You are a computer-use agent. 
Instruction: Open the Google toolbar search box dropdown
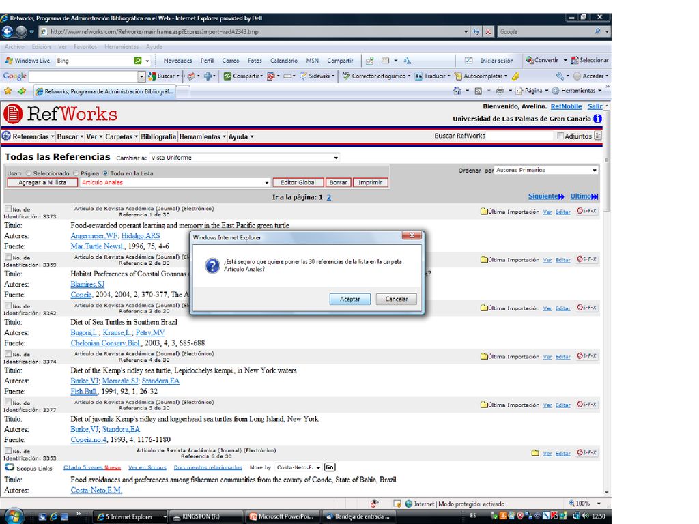coord(141,76)
